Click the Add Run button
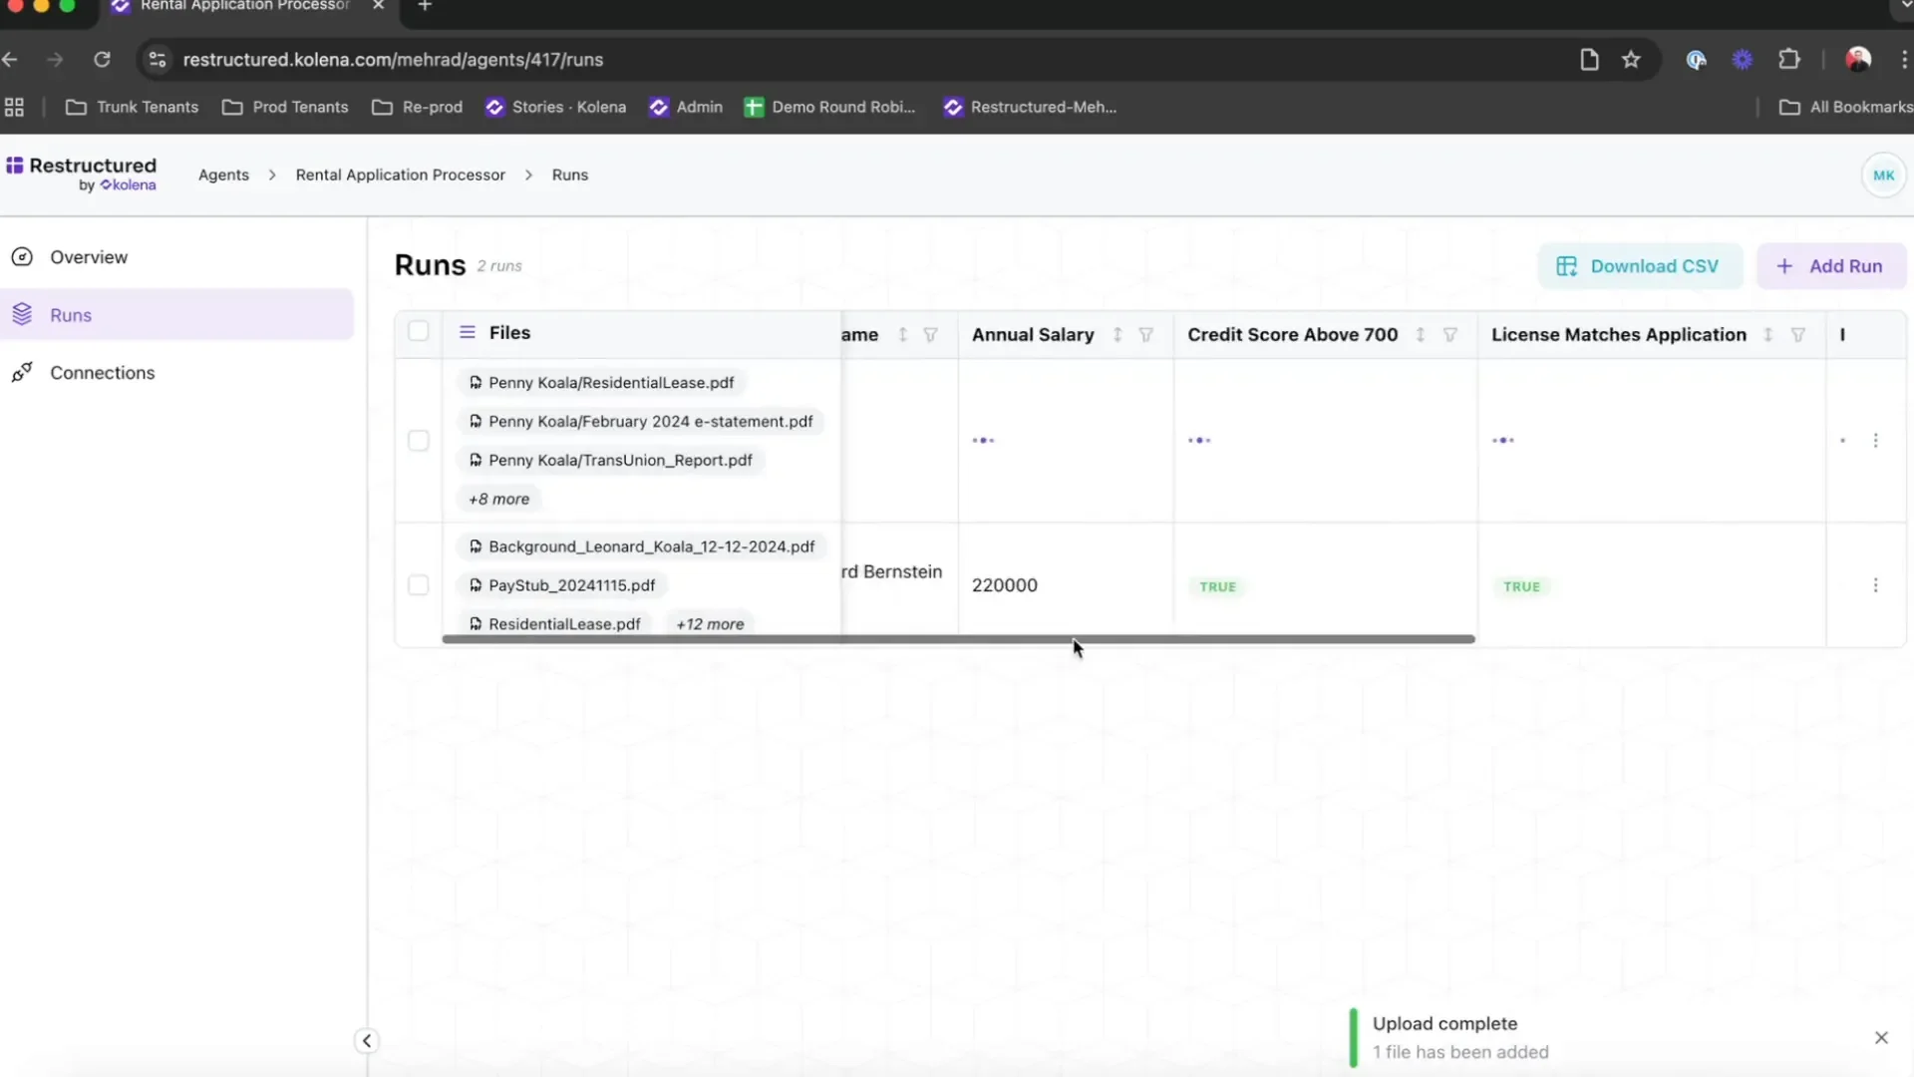Image resolution: width=1914 pixels, height=1077 pixels. click(1831, 266)
